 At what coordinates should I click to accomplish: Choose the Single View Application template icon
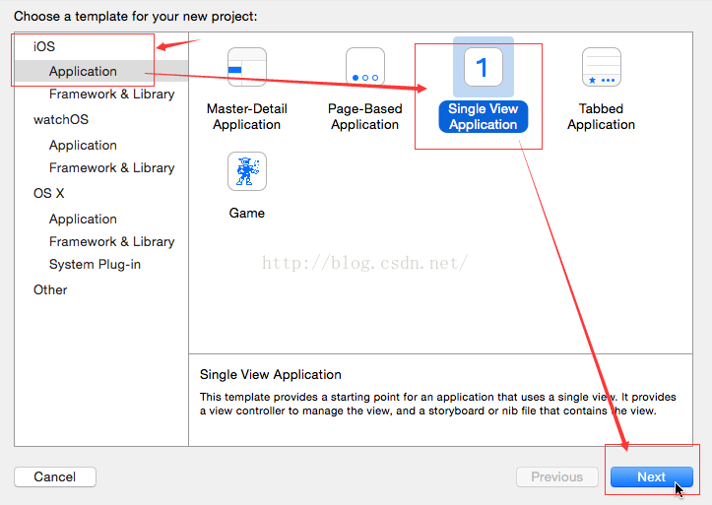pyautogui.click(x=484, y=67)
